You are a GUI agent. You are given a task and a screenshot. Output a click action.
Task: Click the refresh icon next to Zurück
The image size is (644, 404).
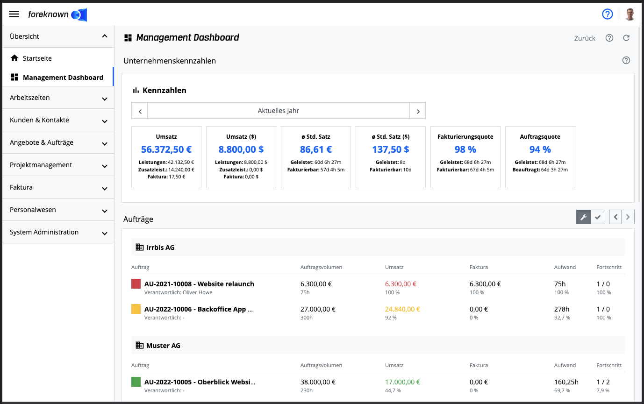coord(626,38)
